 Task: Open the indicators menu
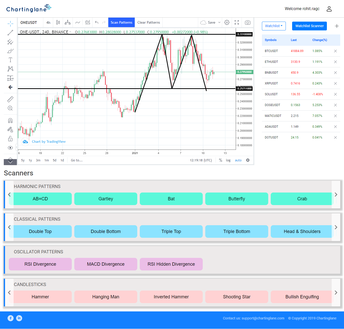point(78,22)
